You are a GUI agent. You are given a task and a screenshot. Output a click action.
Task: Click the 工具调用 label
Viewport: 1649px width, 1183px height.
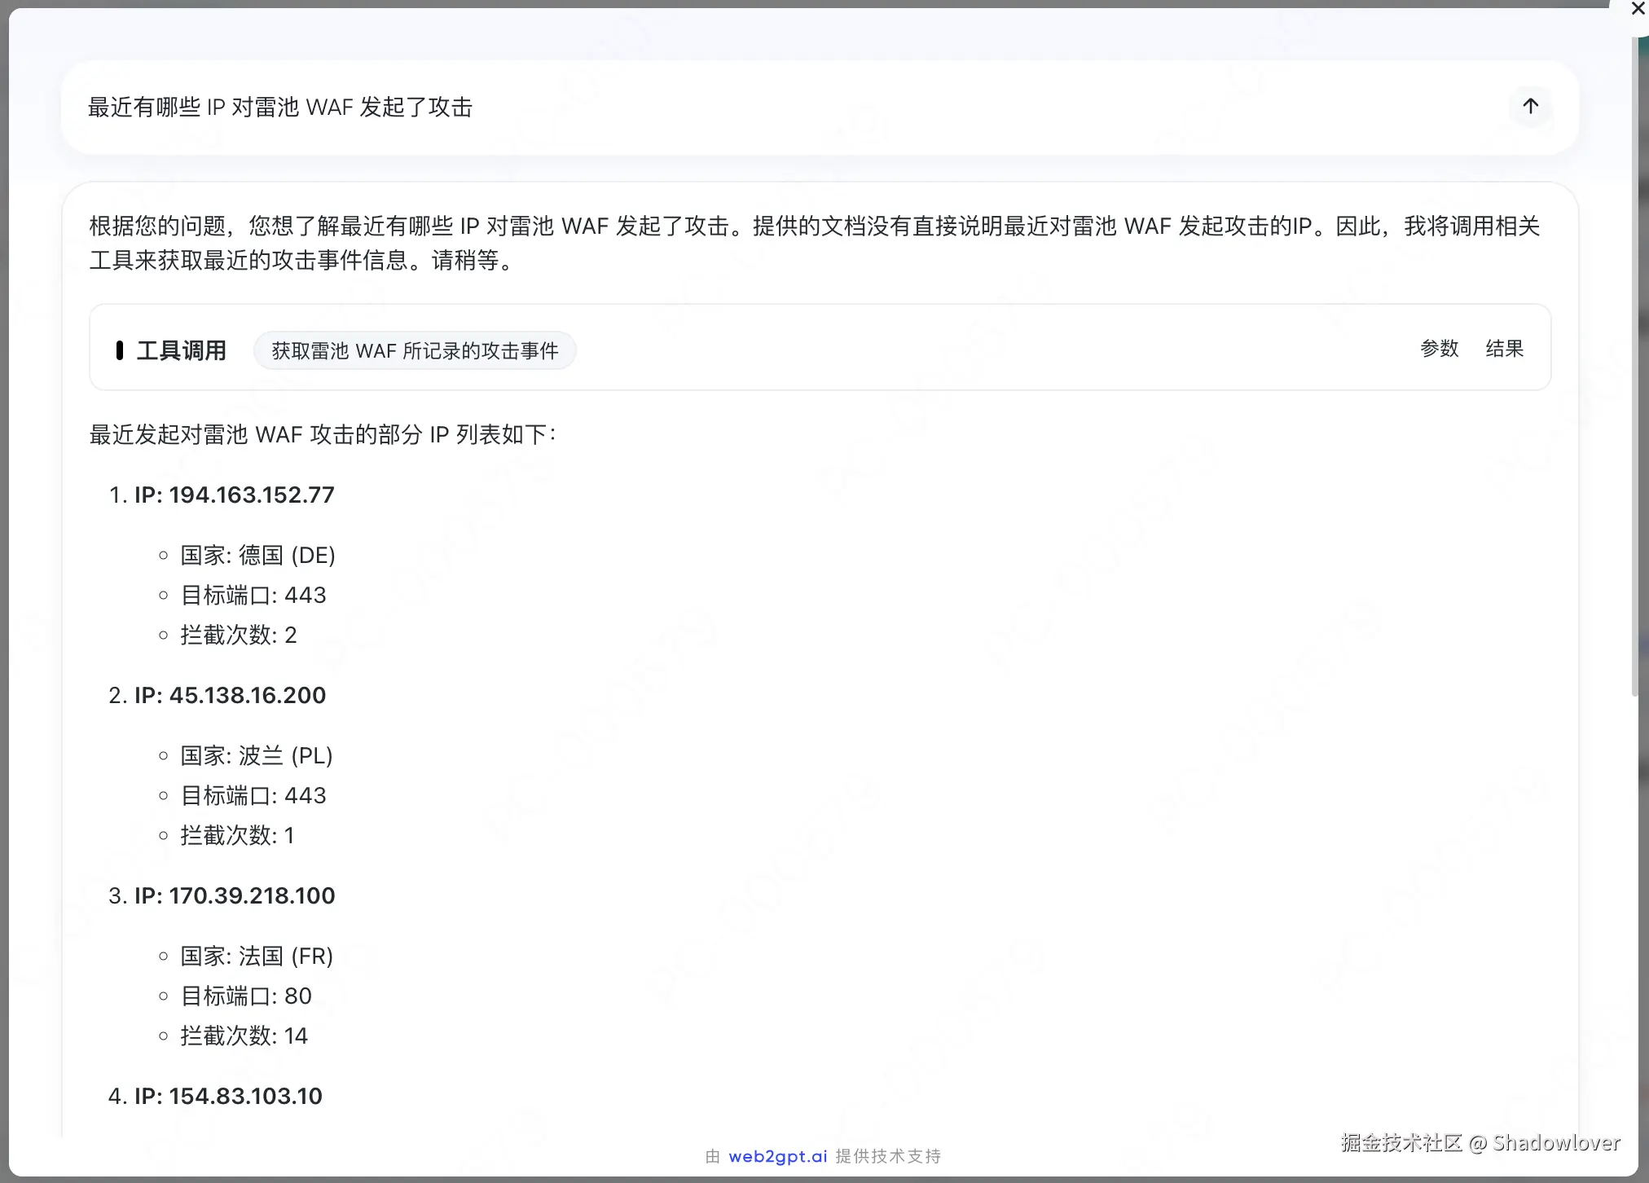181,351
